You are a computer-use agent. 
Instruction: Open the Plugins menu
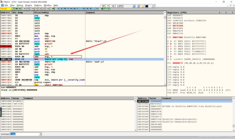click(x=29, y=5)
